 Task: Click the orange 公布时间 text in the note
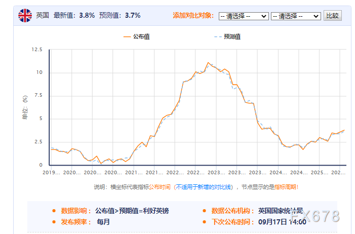pyautogui.click(x=162, y=187)
